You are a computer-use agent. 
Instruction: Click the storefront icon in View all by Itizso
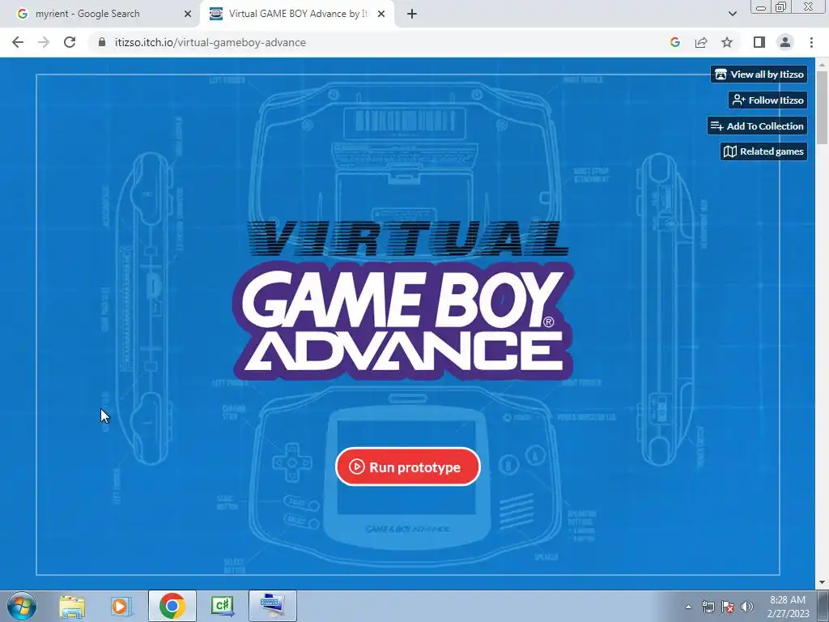(x=721, y=75)
